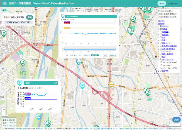Open the 降水量 layer link
This screenshot has width=182, height=130.
pos(164,29)
